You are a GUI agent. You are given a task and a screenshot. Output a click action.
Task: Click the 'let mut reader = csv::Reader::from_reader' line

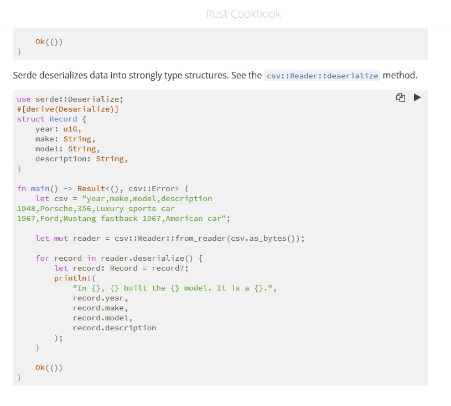[x=170, y=238]
